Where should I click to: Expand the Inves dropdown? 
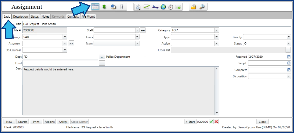pos(137,37)
